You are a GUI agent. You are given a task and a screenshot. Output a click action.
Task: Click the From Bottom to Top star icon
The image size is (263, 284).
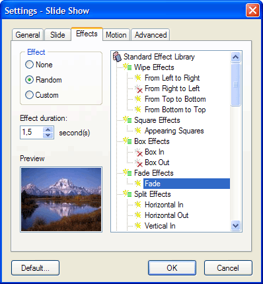coord(138,109)
